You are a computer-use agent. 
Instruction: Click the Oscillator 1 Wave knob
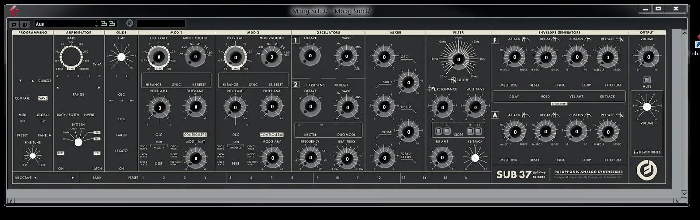click(x=346, y=56)
